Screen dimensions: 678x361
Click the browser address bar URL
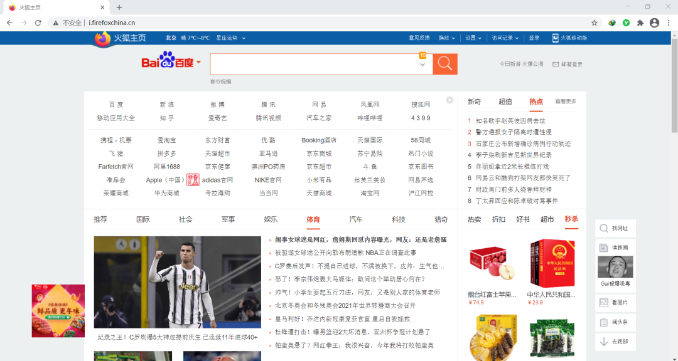coord(112,23)
